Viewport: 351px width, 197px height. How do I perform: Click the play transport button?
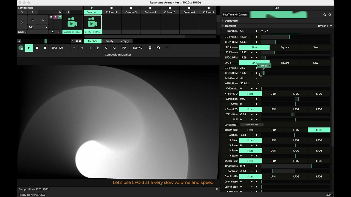(x=29, y=48)
